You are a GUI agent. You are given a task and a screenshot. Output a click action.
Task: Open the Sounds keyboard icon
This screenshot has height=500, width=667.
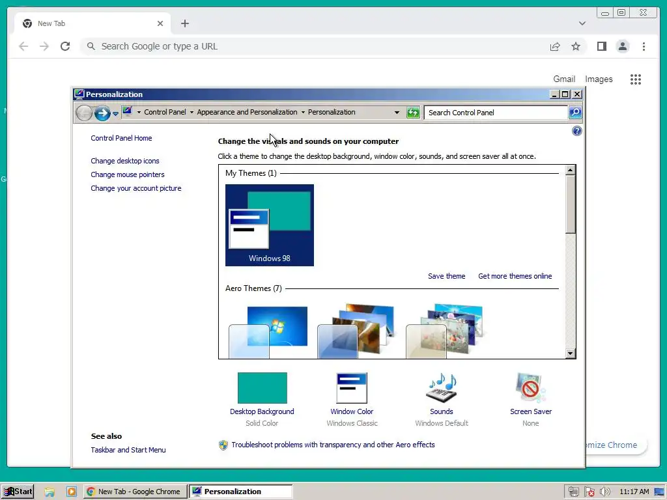[441, 388]
